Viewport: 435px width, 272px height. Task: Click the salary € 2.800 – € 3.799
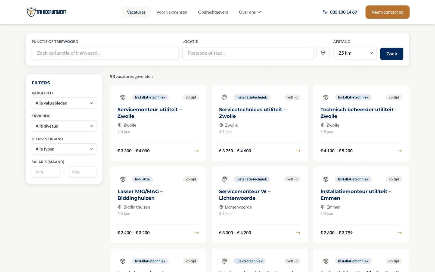(337, 233)
